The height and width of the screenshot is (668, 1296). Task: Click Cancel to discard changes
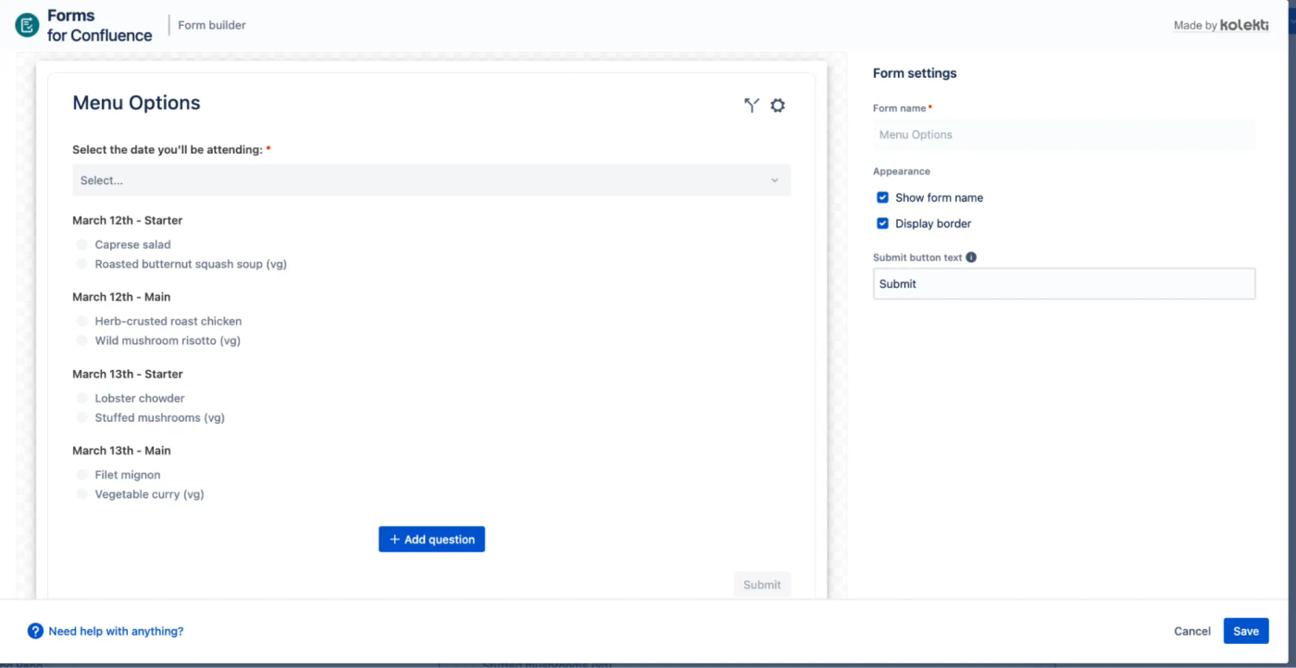[1192, 631]
